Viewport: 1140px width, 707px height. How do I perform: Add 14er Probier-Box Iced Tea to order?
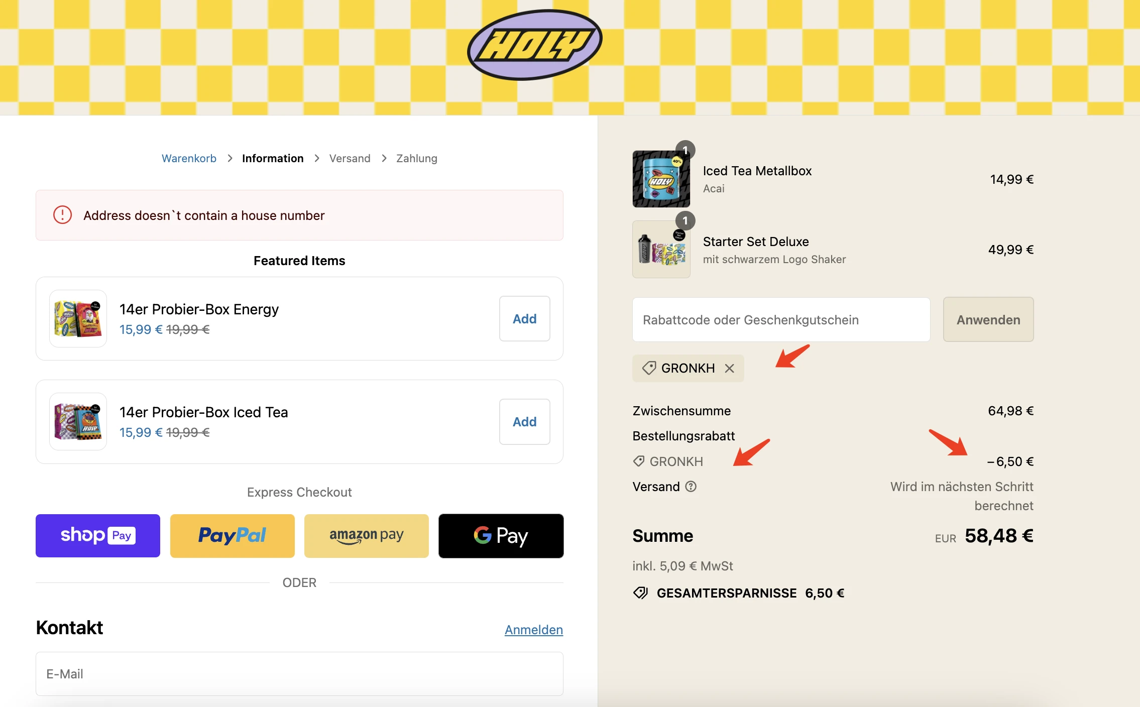(x=525, y=422)
